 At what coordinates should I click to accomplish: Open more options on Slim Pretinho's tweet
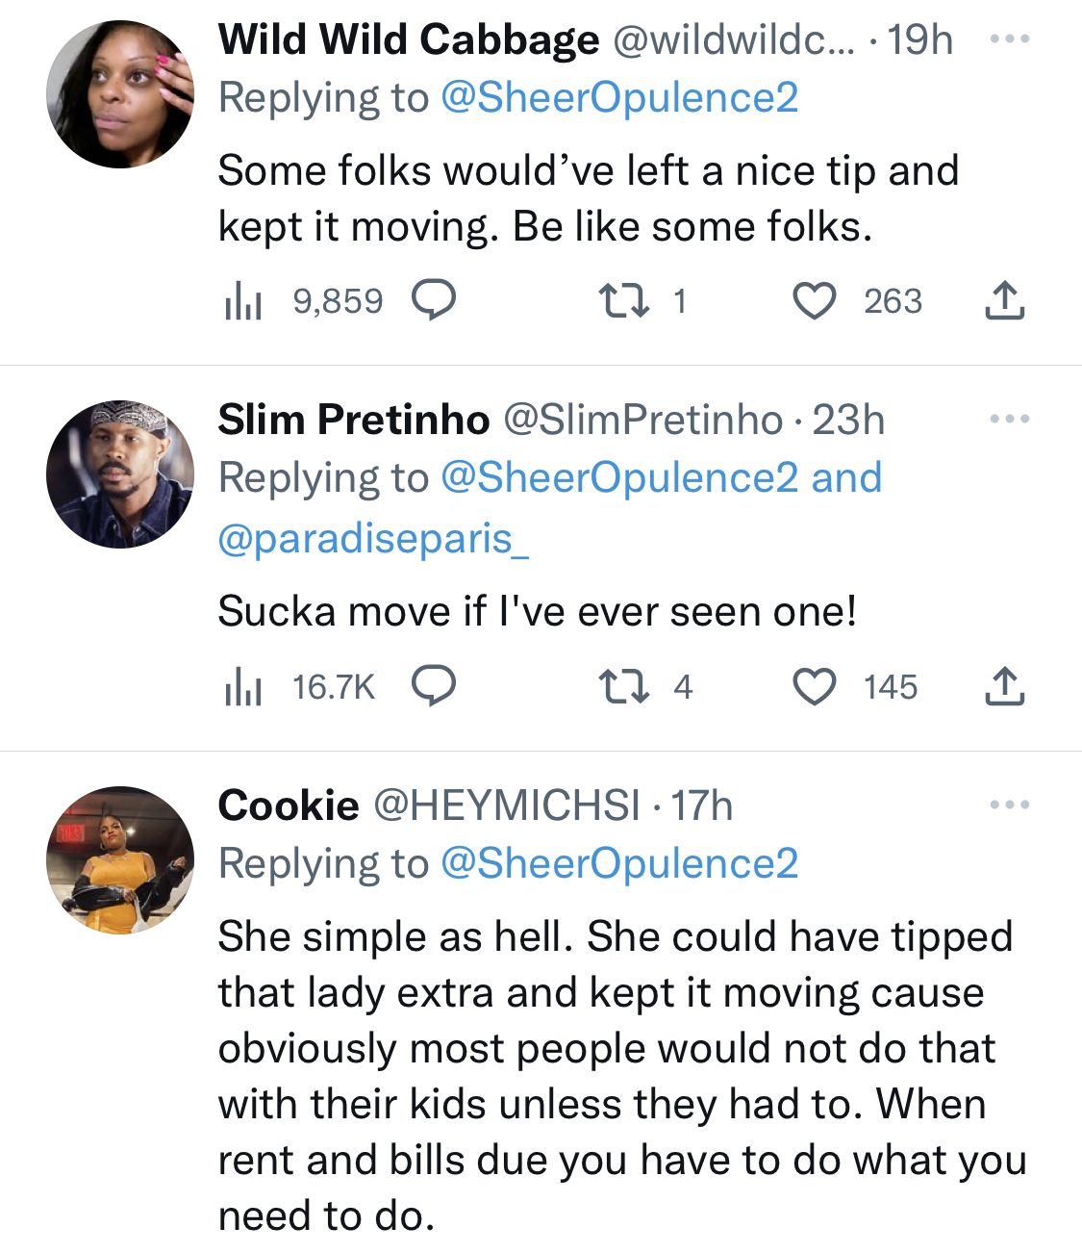pyautogui.click(x=1010, y=420)
